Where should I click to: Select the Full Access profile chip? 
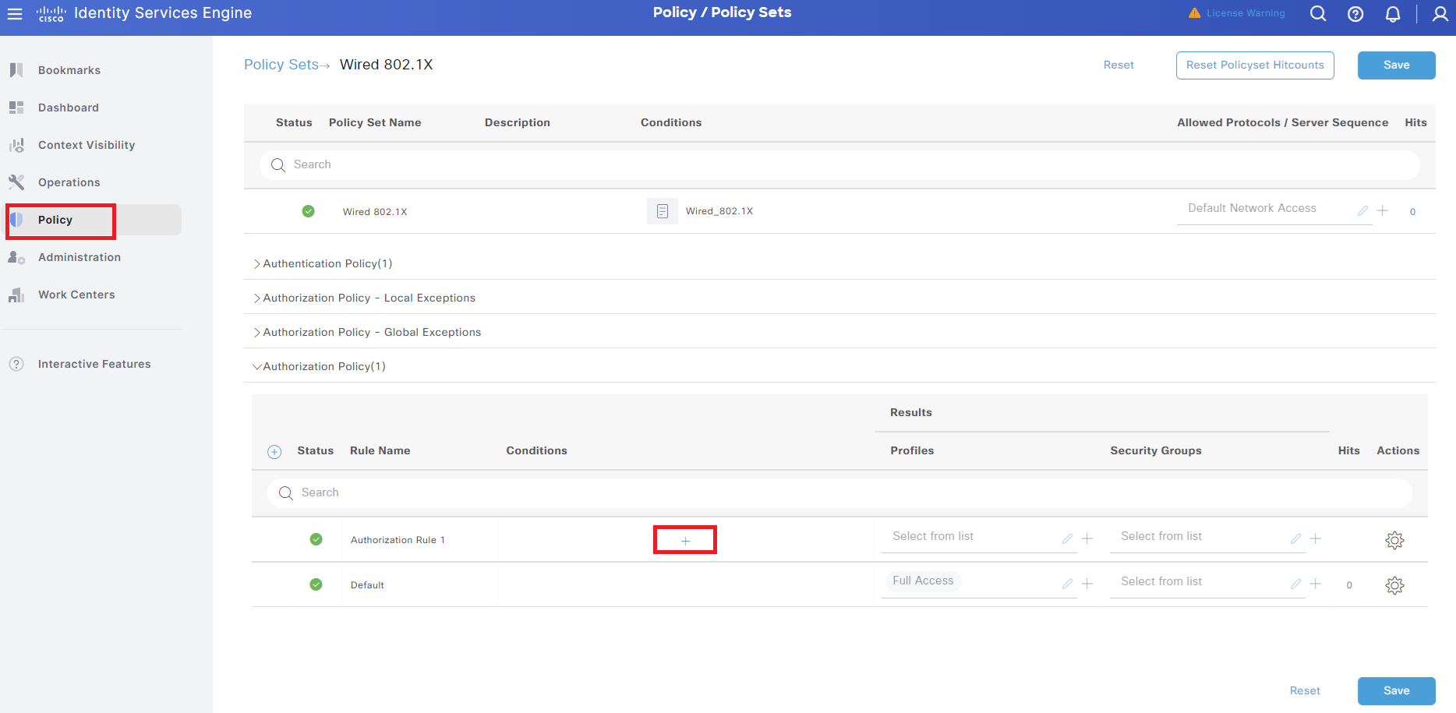click(923, 580)
